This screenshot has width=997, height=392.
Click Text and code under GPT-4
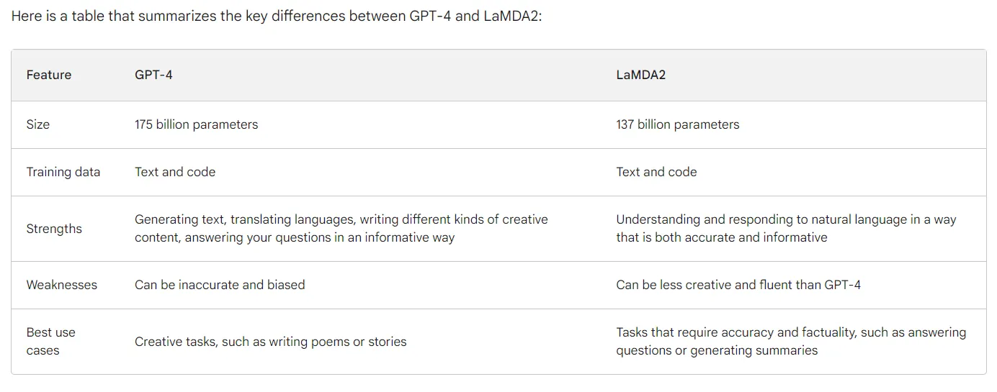tap(175, 172)
